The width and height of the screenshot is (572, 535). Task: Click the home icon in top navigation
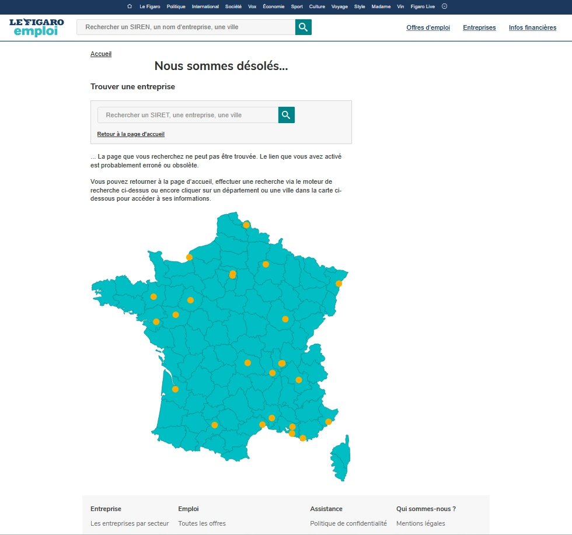130,6
